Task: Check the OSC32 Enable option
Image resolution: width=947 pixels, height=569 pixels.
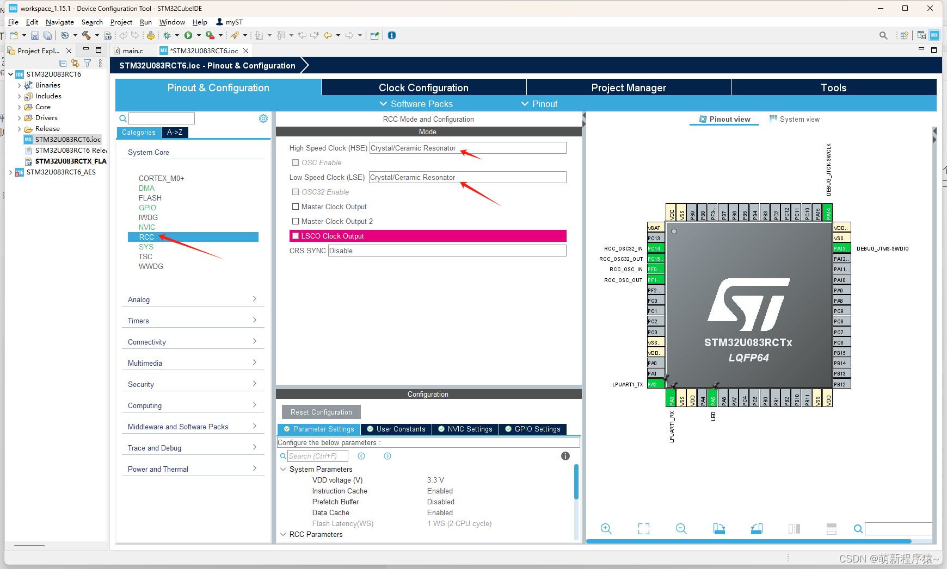Action: pyautogui.click(x=296, y=192)
